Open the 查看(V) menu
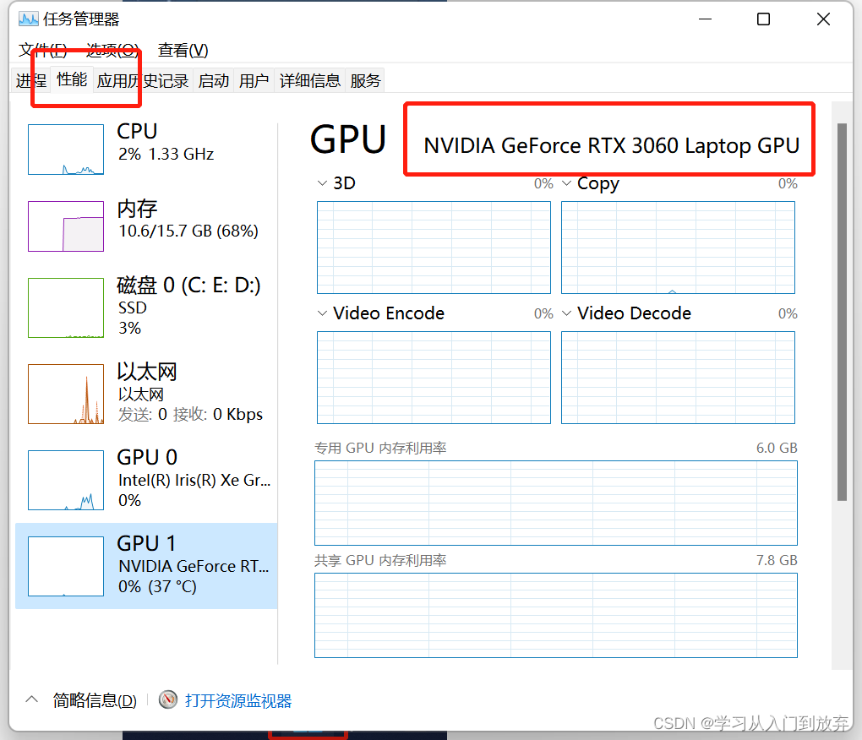The width and height of the screenshot is (862, 740). pos(183,51)
